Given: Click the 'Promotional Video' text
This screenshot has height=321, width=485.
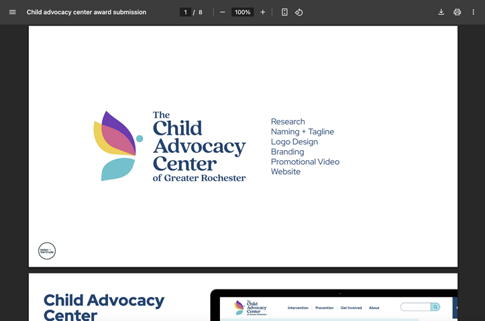Looking at the screenshot, I should tap(305, 162).
